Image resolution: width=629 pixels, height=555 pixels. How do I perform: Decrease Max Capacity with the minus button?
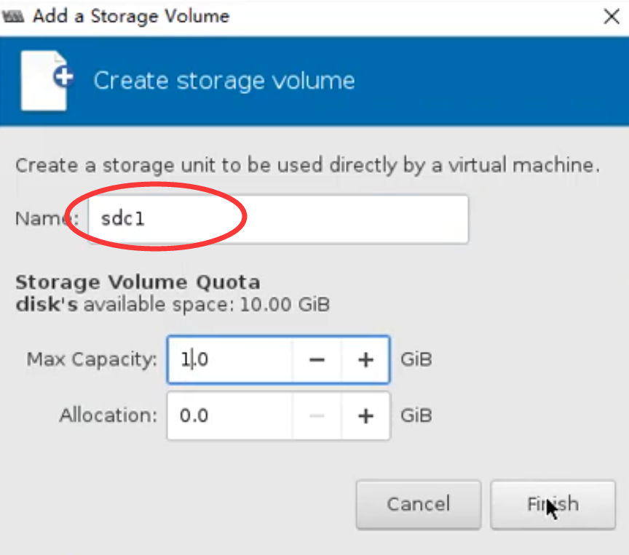tap(317, 359)
